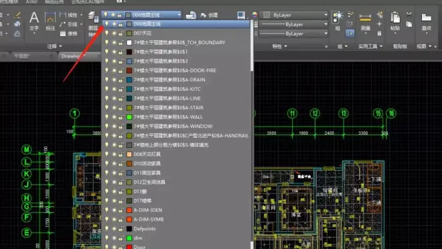Insert a 表格 table
This screenshot has height=249, width=442.
[69, 33]
